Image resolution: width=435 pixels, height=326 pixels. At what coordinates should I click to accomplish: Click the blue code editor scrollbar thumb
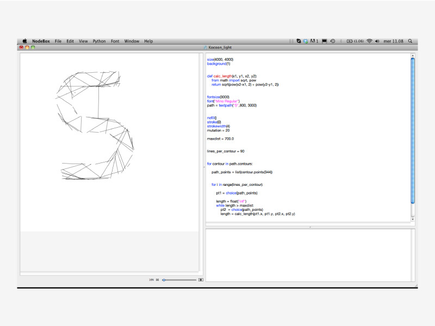pos(413,131)
